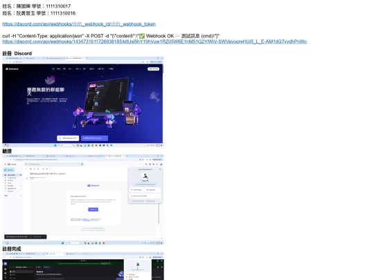This screenshot has width=374, height=280.
Task: Click the "註冊完成" heading
Action: (x=12, y=249)
